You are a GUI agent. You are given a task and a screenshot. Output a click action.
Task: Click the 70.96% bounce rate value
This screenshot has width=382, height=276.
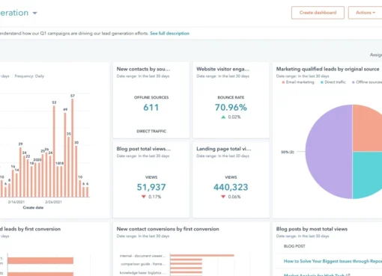pos(231,108)
